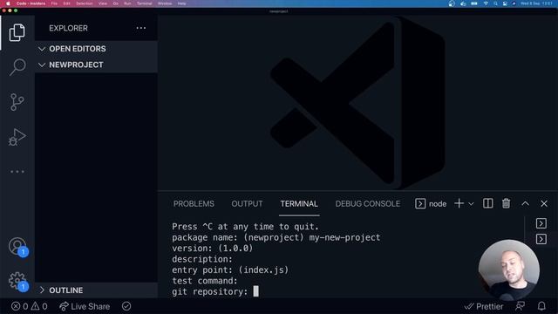This screenshot has width=558, height=314.
Task: Open Explorer views and more actions ellipsis
Action: 141,28
